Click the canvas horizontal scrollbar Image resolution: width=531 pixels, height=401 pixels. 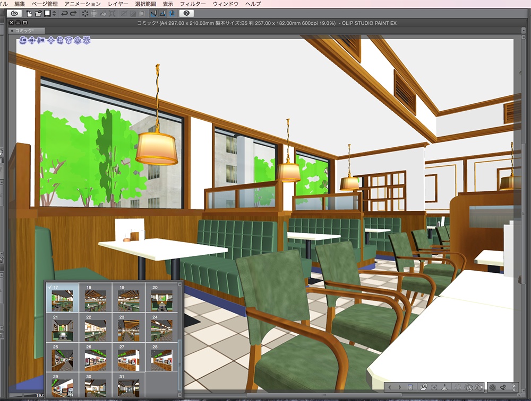click(x=324, y=395)
